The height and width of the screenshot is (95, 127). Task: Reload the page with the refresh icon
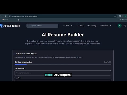click(5, 16)
